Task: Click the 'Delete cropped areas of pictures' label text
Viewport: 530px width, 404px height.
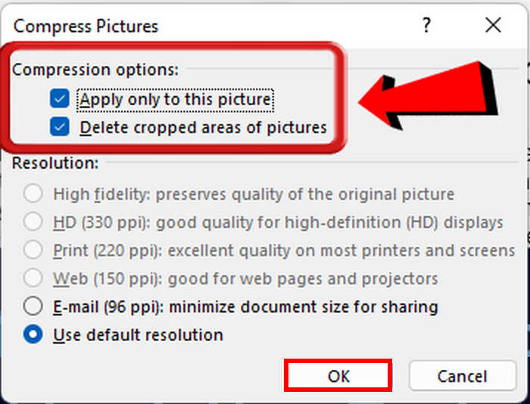Action: click(x=203, y=128)
